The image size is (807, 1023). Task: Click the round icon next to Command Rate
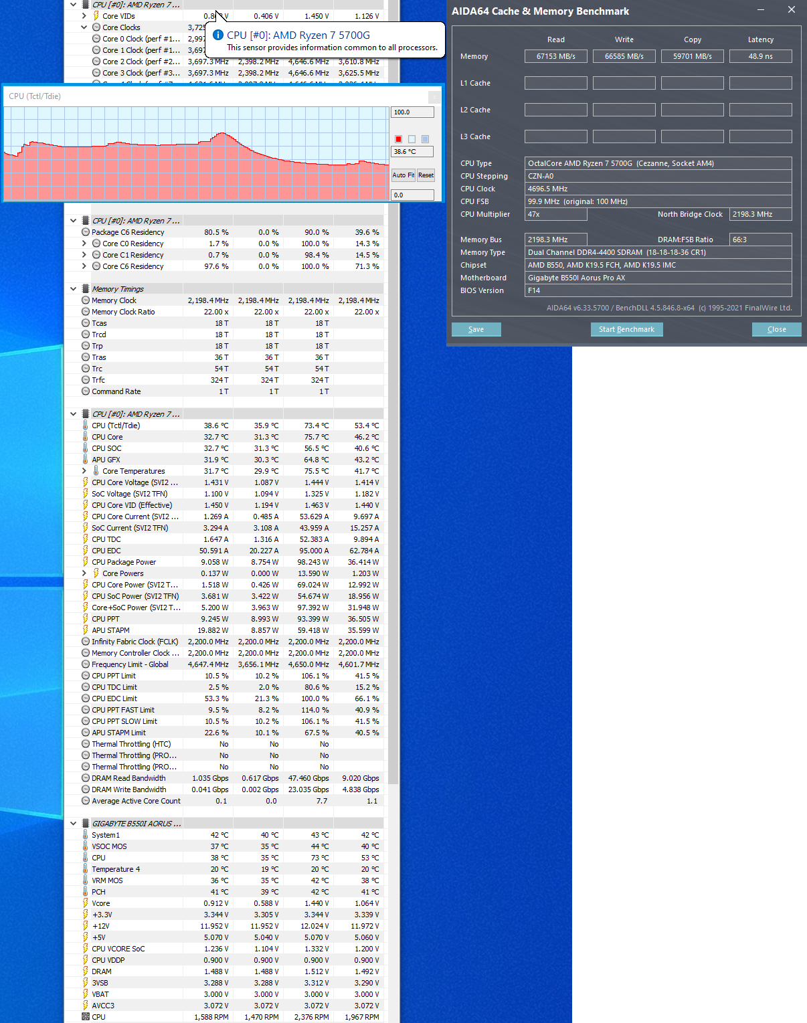86,391
